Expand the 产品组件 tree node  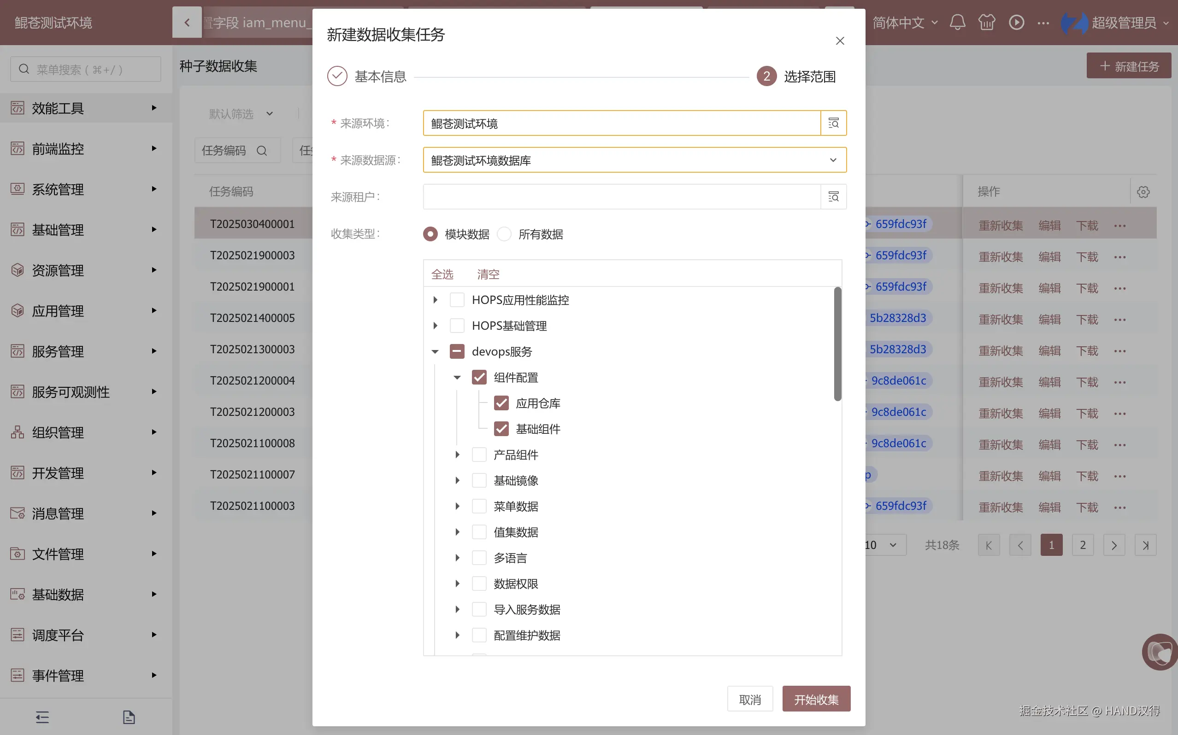point(457,455)
